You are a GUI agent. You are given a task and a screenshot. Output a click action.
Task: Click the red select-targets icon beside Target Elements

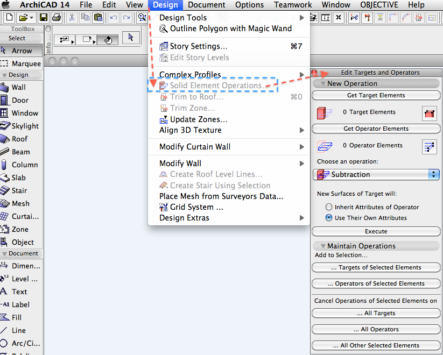pos(430,113)
